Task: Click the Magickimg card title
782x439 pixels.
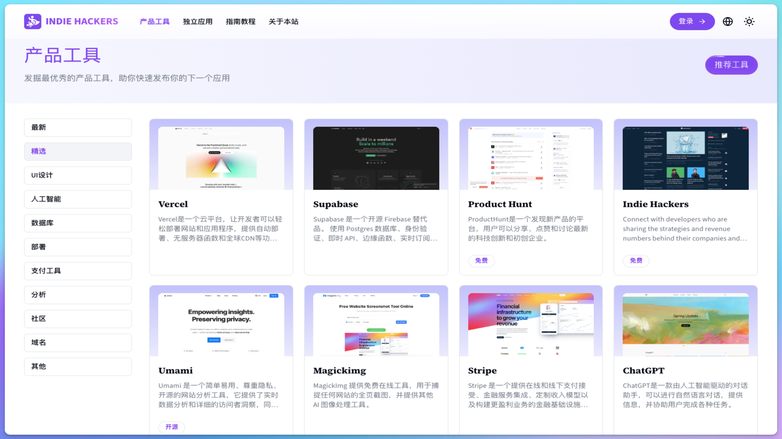Action: coord(340,371)
